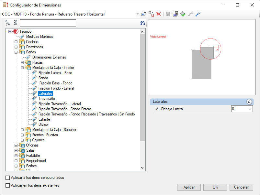Expand the Placas node
The width and height of the screenshot is (260, 195).
pyautogui.click(x=22, y=62)
